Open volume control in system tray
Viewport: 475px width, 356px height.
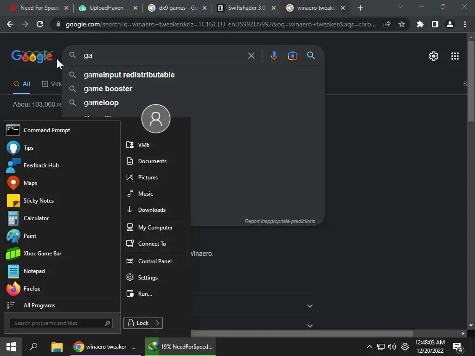tap(392, 347)
